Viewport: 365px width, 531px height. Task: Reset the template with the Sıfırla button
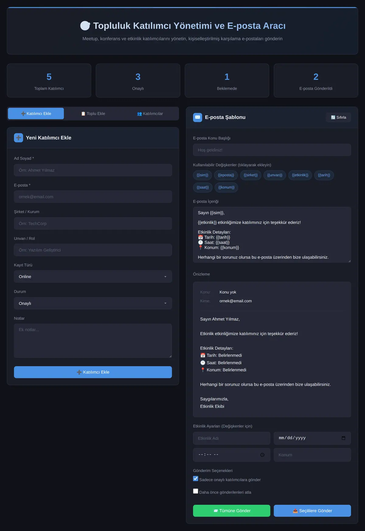coord(338,117)
